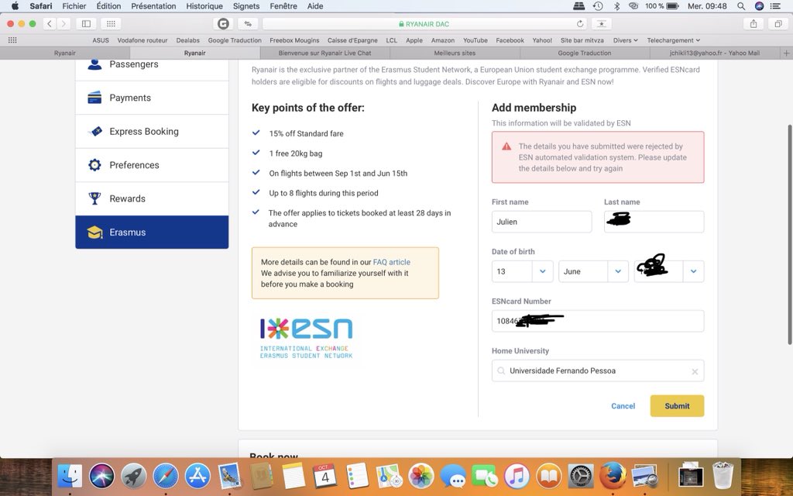
Task: Open App Store from dock
Action: 197,477
